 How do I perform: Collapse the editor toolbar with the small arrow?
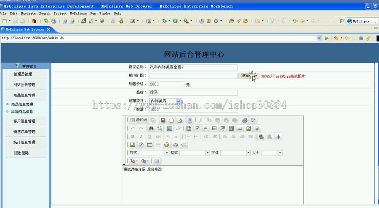pyautogui.click(x=124, y=164)
